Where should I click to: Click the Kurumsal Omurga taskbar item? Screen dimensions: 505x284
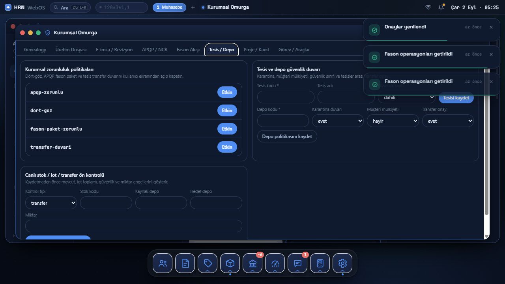pyautogui.click(x=225, y=7)
